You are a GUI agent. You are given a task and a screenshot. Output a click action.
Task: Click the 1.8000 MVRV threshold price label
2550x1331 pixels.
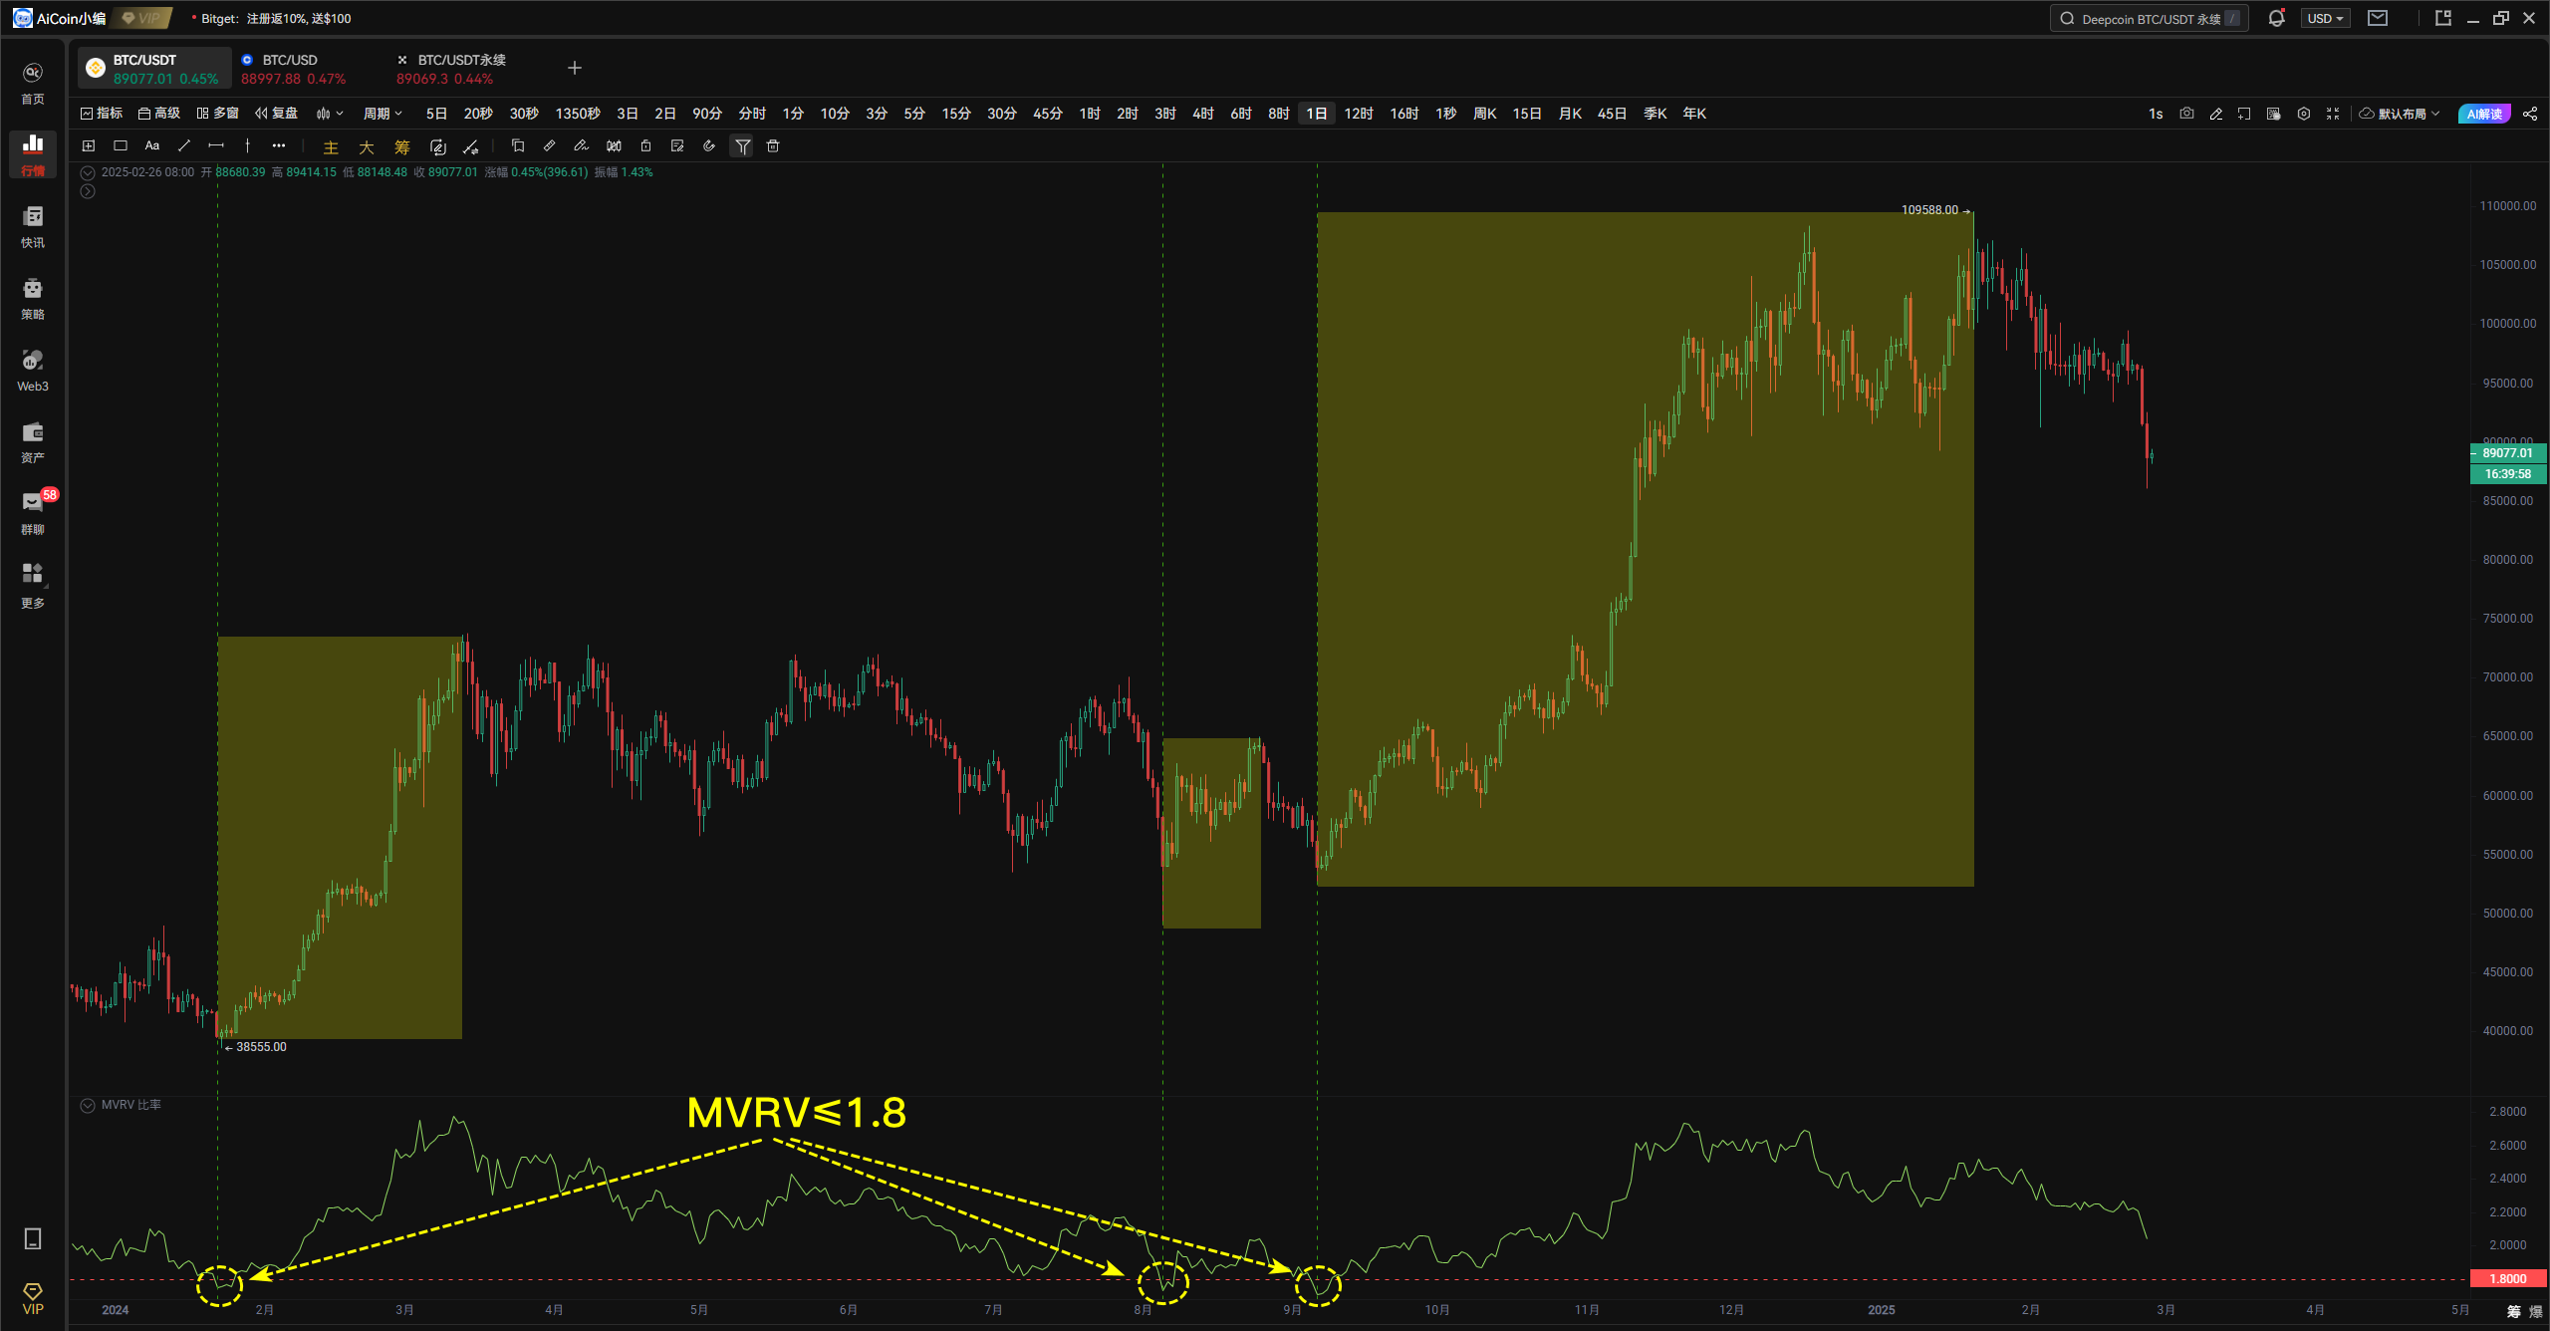[2508, 1278]
